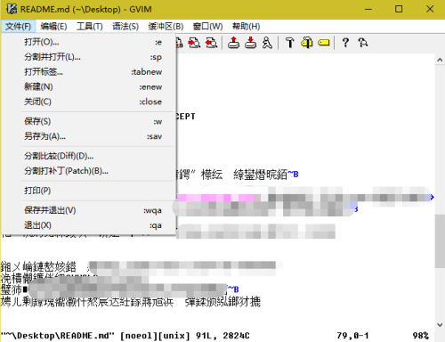
Task: Click the Find Help search icon
Action: (x=362, y=43)
